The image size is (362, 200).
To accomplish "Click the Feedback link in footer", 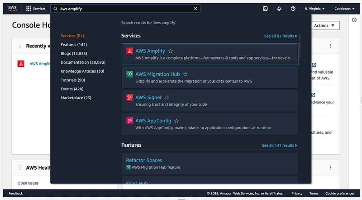I will 16,193.
